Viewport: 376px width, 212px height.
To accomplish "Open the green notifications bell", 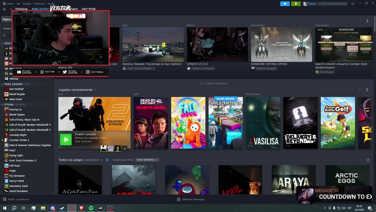I will click(296, 4).
